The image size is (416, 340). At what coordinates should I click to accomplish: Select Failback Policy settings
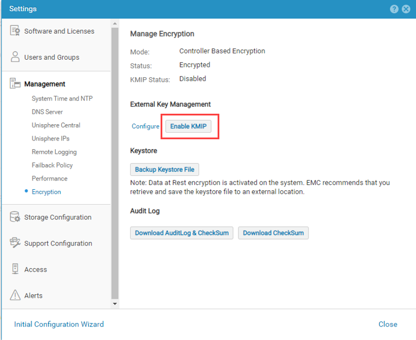pos(52,165)
